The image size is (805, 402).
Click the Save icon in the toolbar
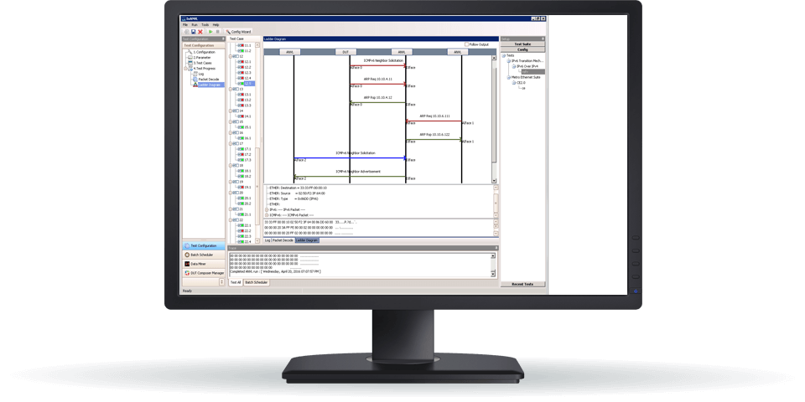(193, 31)
